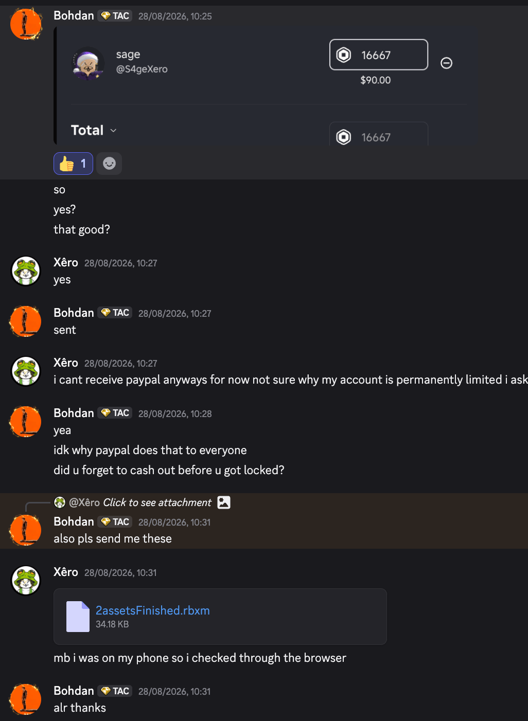Click the Robux icon in the Total field
Viewport: 528px width, 721px height.
(344, 137)
